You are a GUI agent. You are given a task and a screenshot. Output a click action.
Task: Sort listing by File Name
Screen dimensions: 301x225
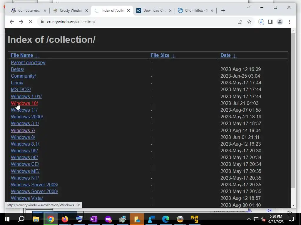(22, 55)
